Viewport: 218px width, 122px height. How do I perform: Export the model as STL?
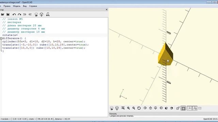click(48, 14)
